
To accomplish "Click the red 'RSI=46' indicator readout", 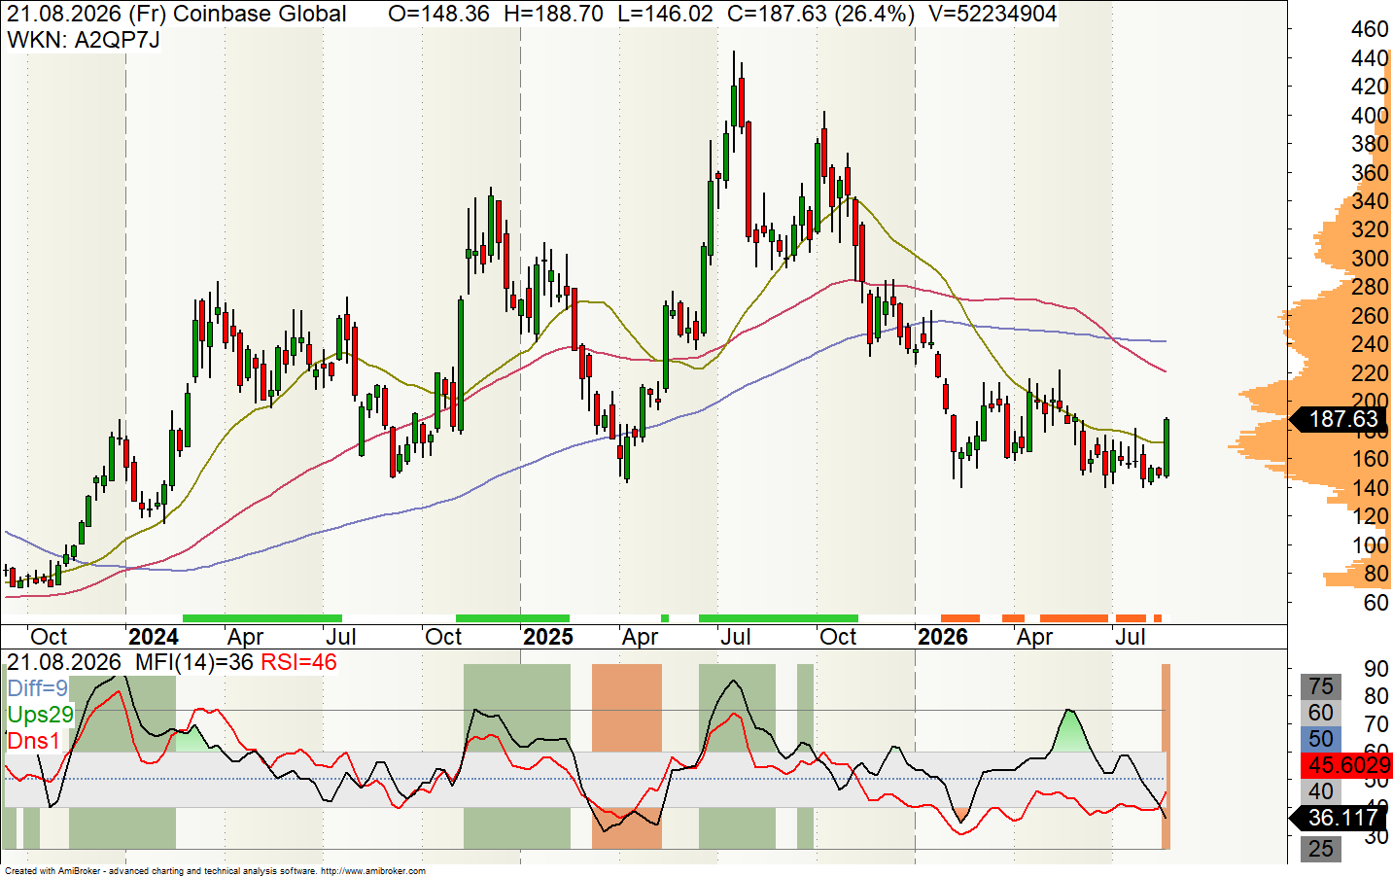I will 299,662.
